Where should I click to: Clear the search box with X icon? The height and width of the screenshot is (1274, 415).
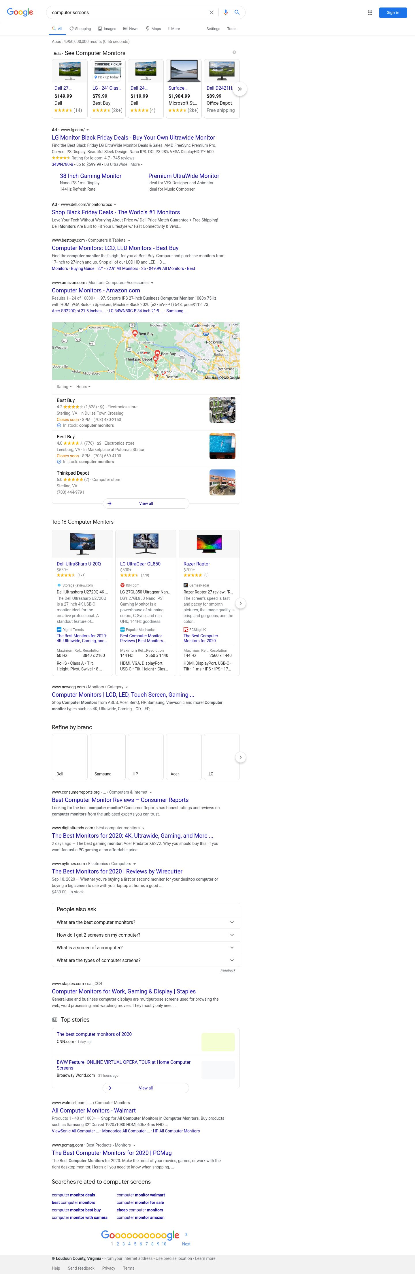click(x=212, y=12)
